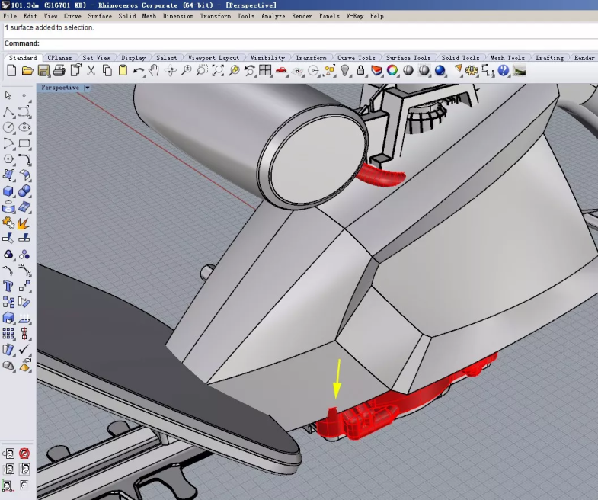Switch to the Curve Tools tab

click(356, 58)
